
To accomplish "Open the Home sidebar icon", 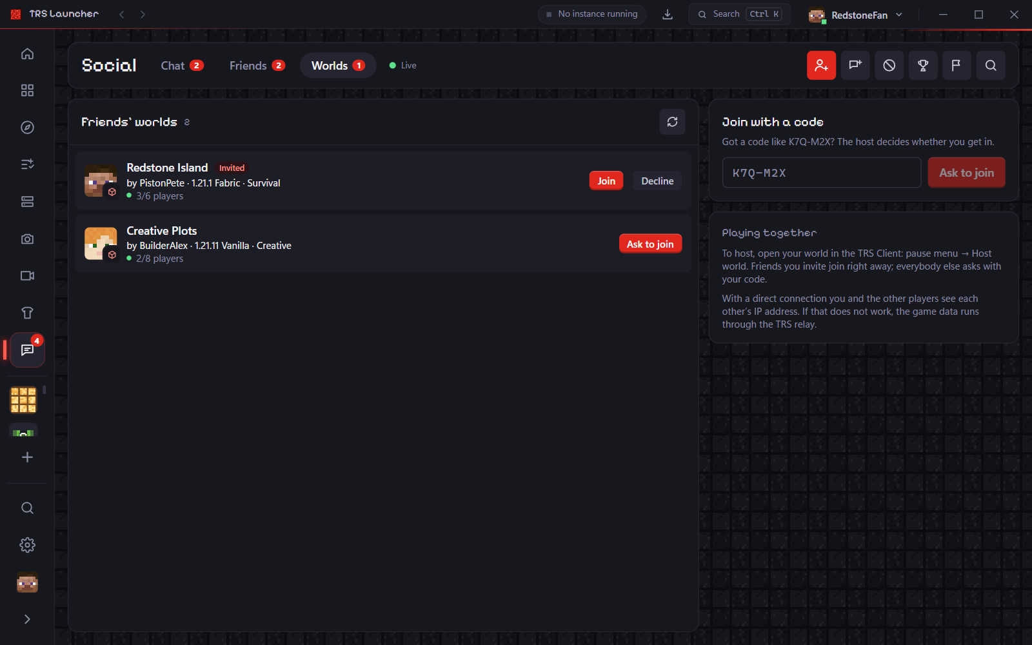I will [27, 54].
